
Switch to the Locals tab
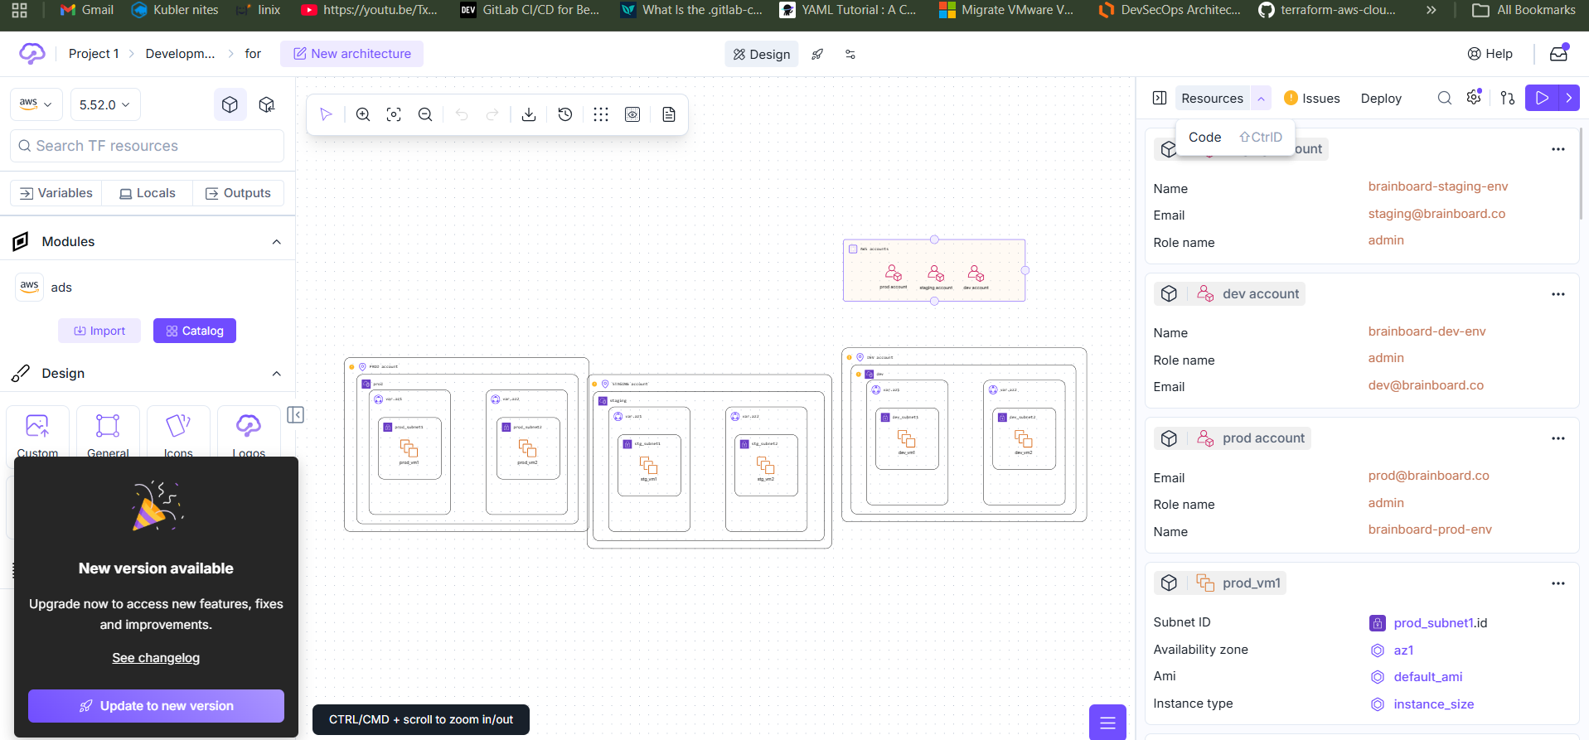pyautogui.click(x=148, y=193)
